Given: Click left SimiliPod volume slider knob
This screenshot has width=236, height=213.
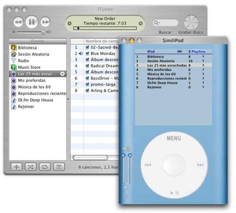Looking at the screenshot, I should [x=124, y=155].
